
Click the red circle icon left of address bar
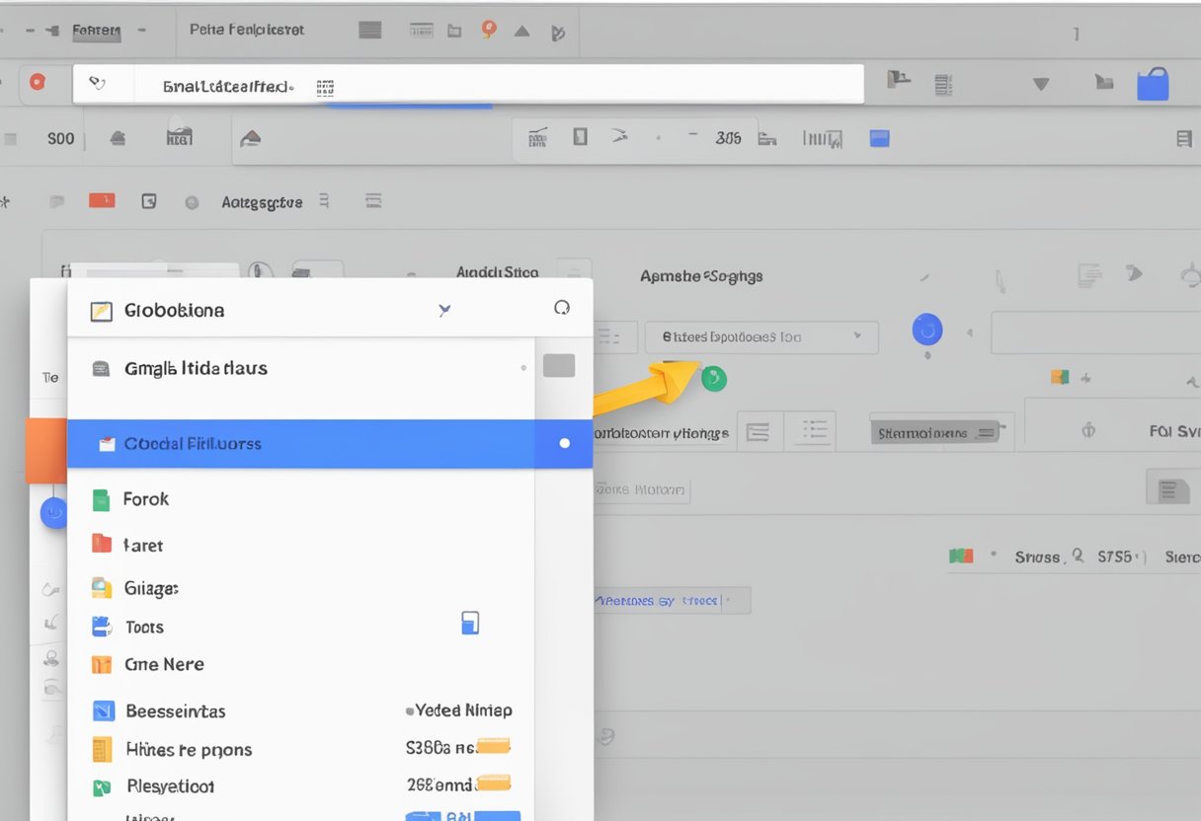pos(37,83)
